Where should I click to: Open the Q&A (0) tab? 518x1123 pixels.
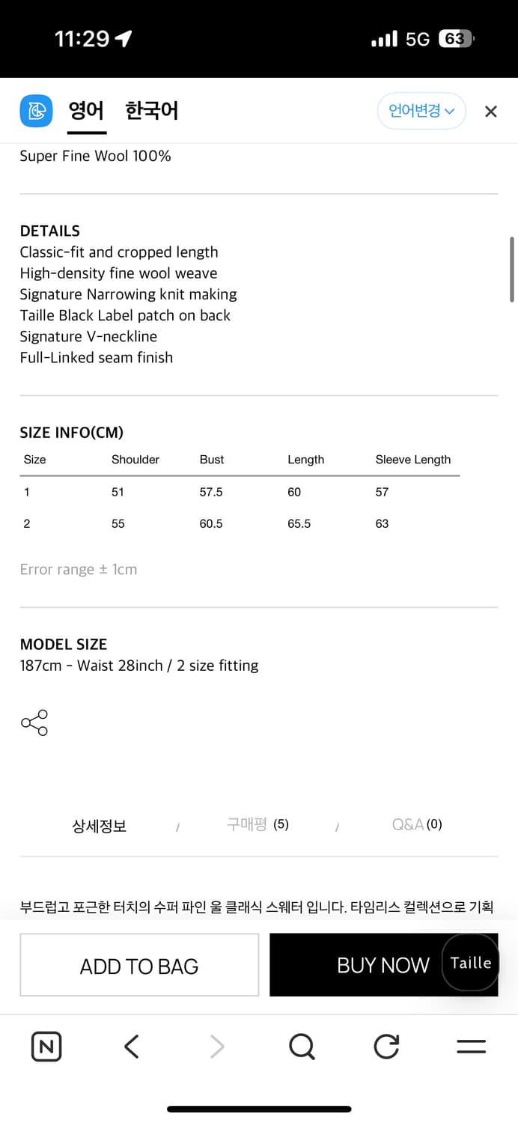coord(417,824)
